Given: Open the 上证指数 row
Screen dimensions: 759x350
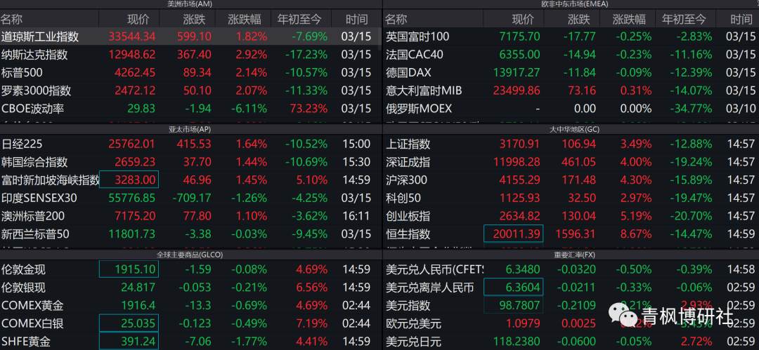Looking at the screenshot, I should [408, 144].
